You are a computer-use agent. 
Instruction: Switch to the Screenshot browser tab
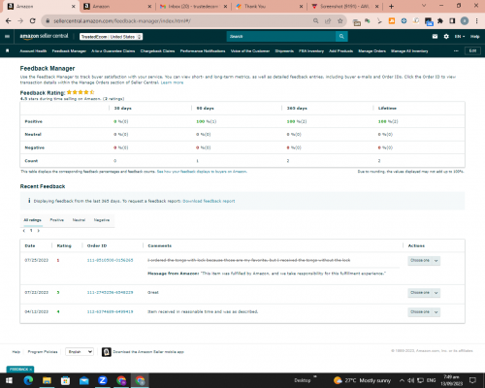(345, 6)
